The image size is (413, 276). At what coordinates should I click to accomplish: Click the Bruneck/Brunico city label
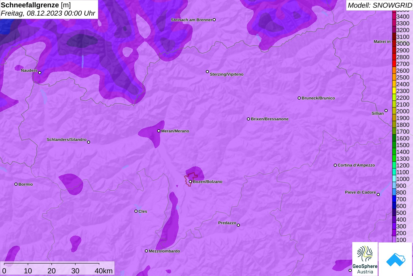point(318,98)
